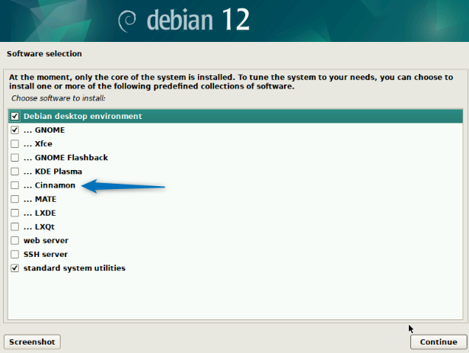This screenshot has height=353, width=469.
Task: Click the '... LXDE' label text
Action: [40, 213]
